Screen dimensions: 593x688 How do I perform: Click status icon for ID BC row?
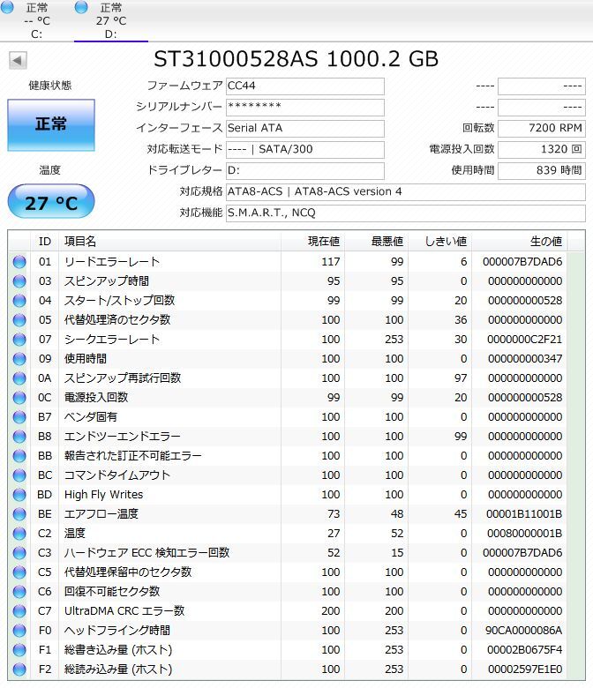(19, 475)
